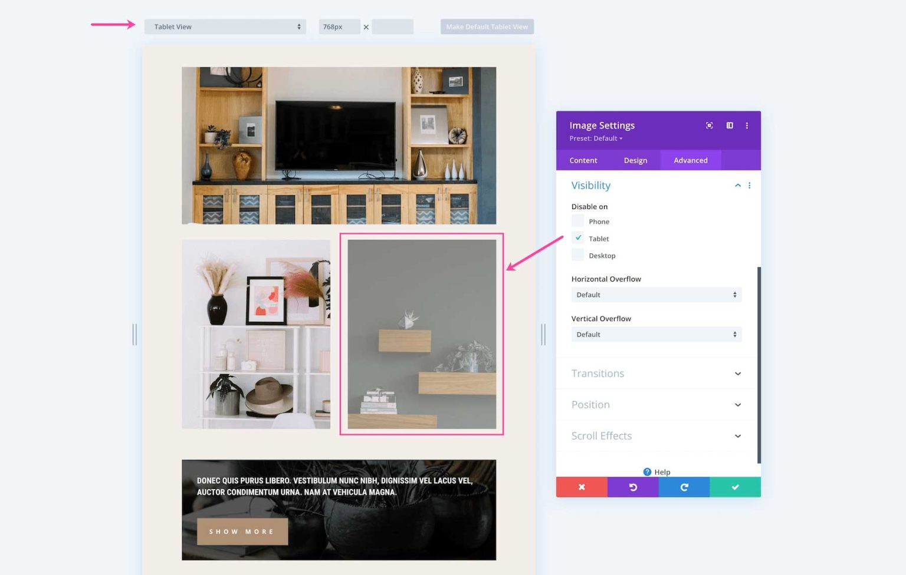Open the Horizontal Overflow dropdown

tap(656, 294)
